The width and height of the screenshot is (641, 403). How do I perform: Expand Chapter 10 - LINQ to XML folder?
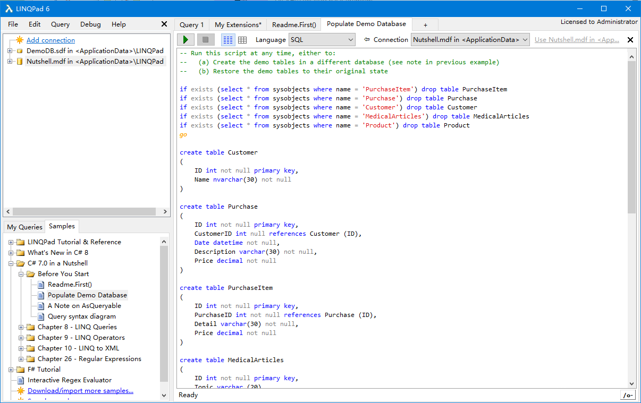(x=21, y=348)
